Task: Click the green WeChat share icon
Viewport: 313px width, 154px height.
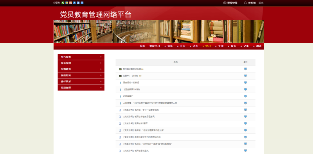Action: click(63, 3)
